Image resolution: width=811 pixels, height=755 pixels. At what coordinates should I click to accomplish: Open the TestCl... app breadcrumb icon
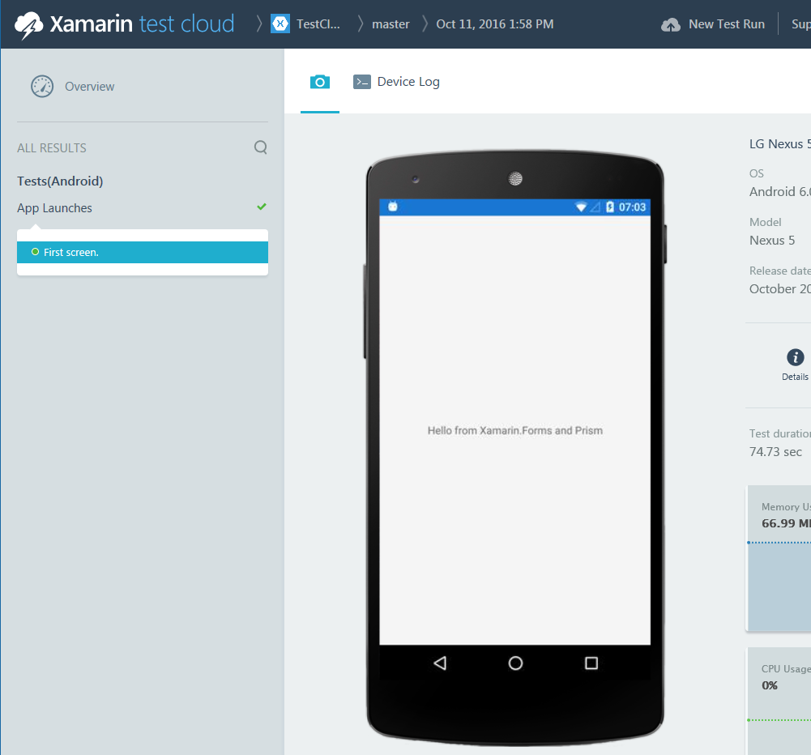coord(280,23)
